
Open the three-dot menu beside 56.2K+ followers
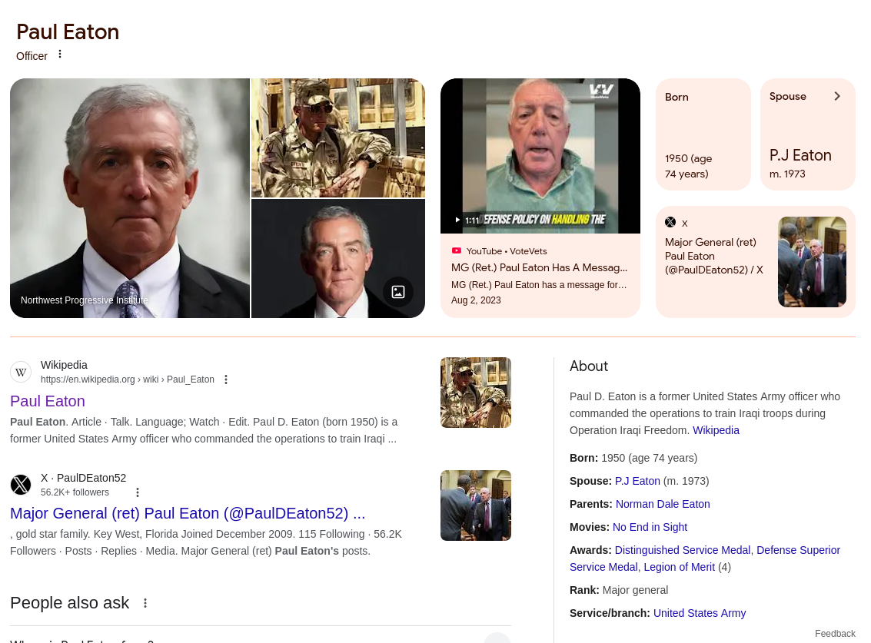[137, 492]
